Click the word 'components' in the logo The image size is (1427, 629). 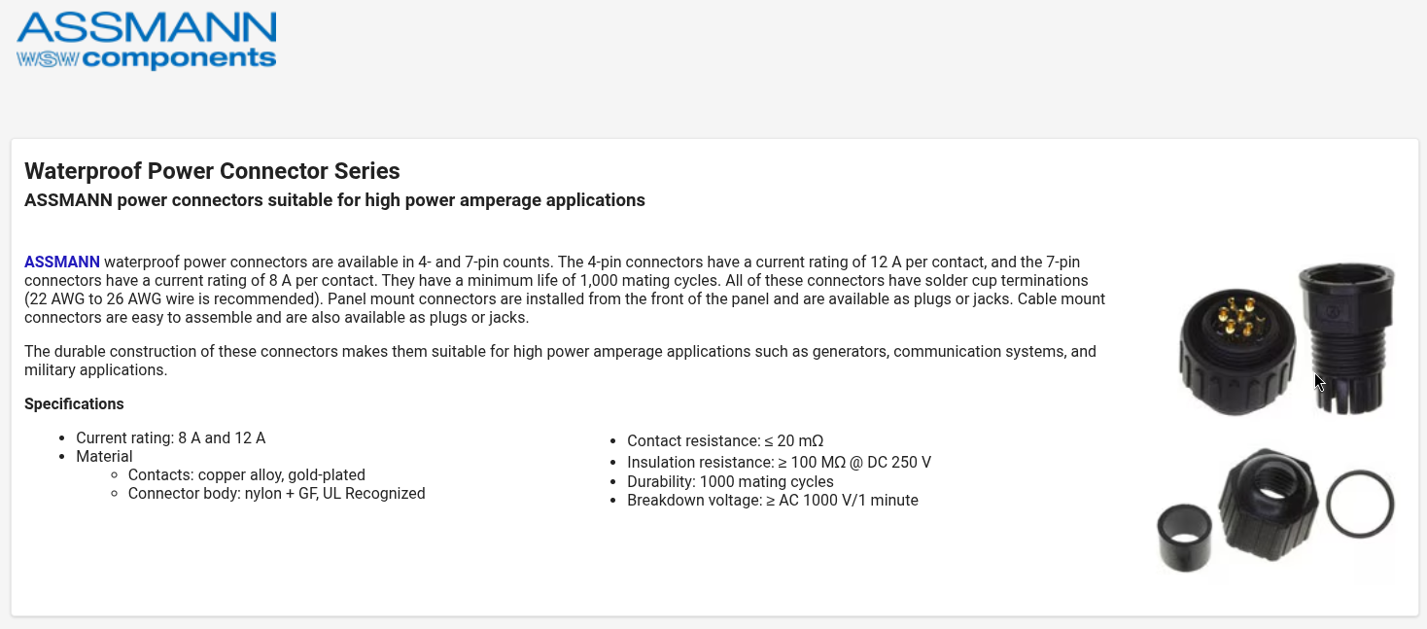click(x=180, y=58)
